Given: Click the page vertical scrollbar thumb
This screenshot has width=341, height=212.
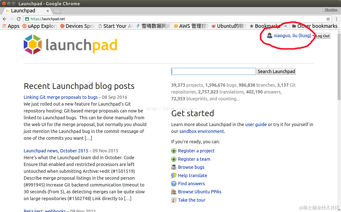Looking at the screenshot, I should pos(339,66).
